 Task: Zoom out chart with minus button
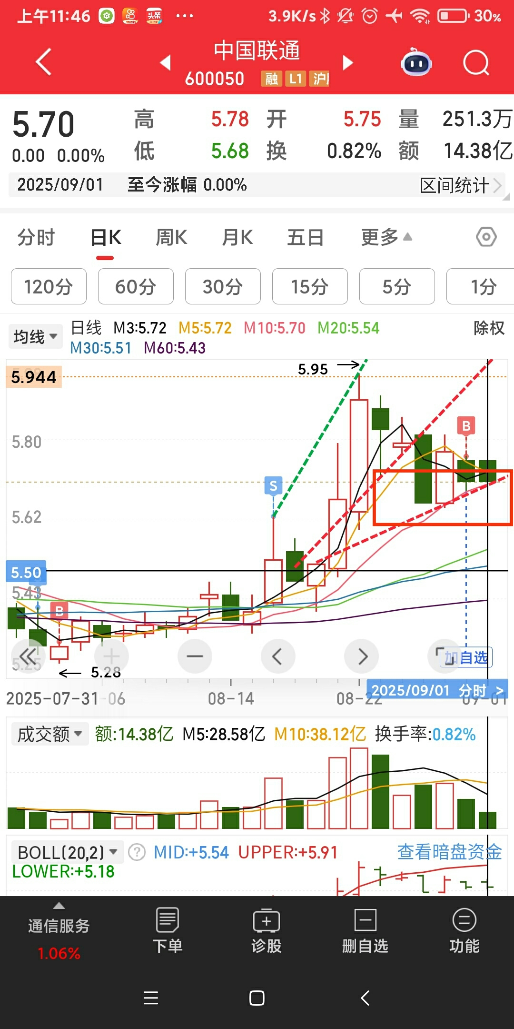(x=195, y=656)
